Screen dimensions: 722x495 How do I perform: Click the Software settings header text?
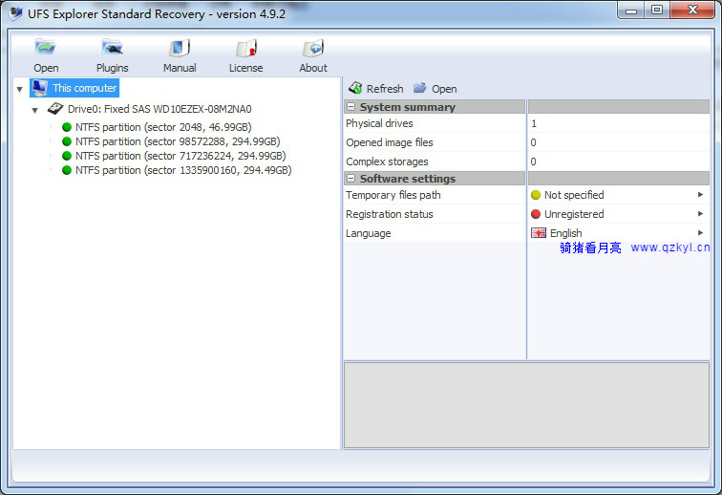coord(408,179)
